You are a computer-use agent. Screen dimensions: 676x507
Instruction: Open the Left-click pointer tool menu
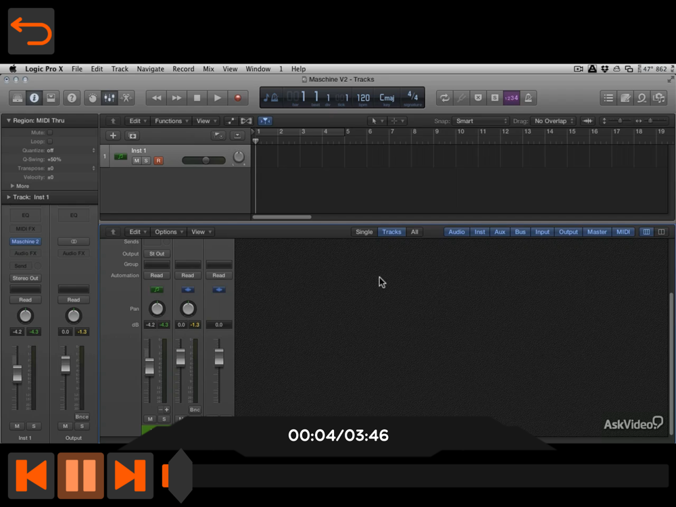tap(377, 121)
